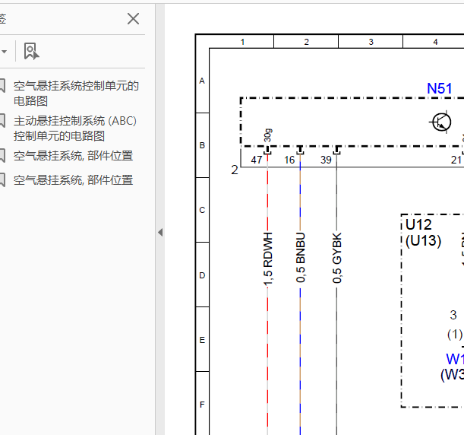Click the N51 component label

[440, 88]
